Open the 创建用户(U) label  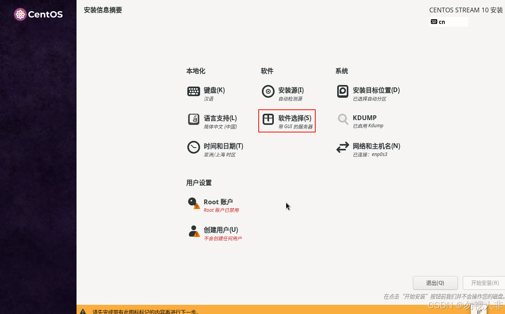point(221,230)
